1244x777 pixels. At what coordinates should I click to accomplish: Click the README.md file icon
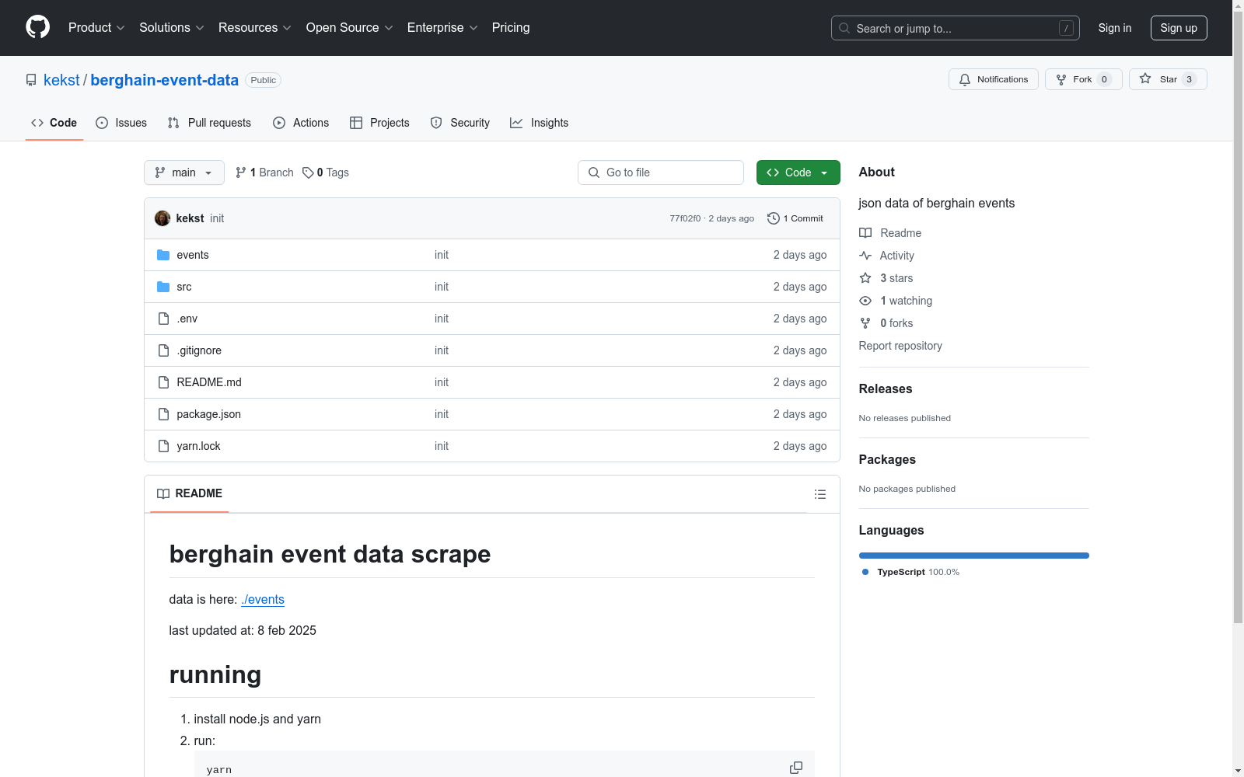pos(163,382)
